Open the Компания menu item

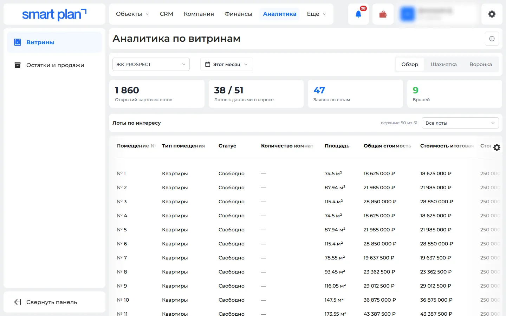(x=199, y=14)
